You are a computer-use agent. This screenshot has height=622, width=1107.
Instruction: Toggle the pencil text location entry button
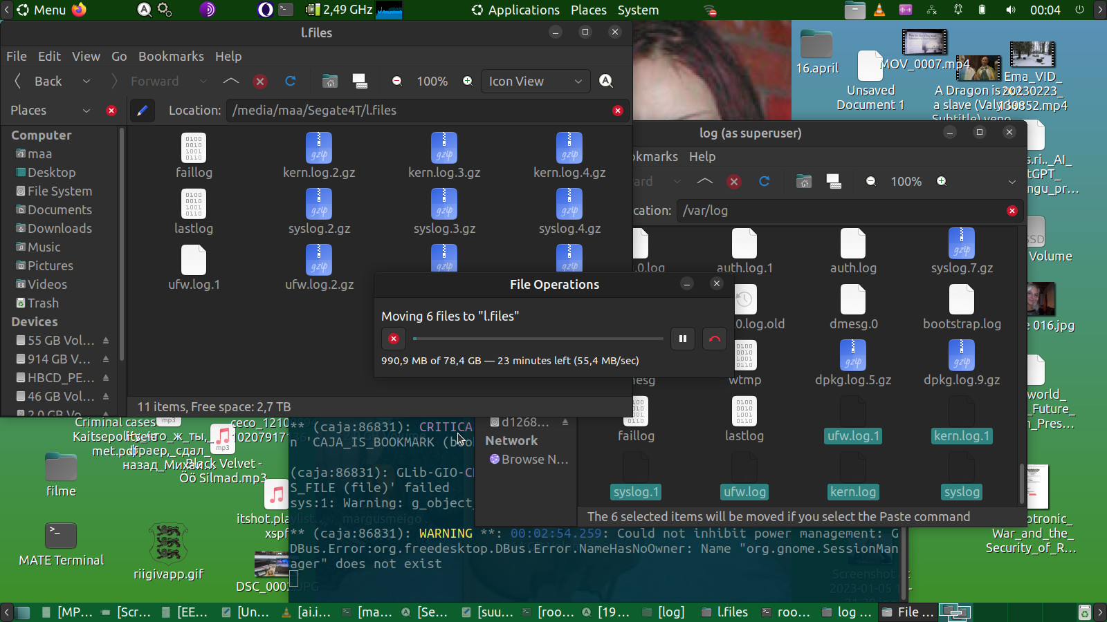click(142, 111)
